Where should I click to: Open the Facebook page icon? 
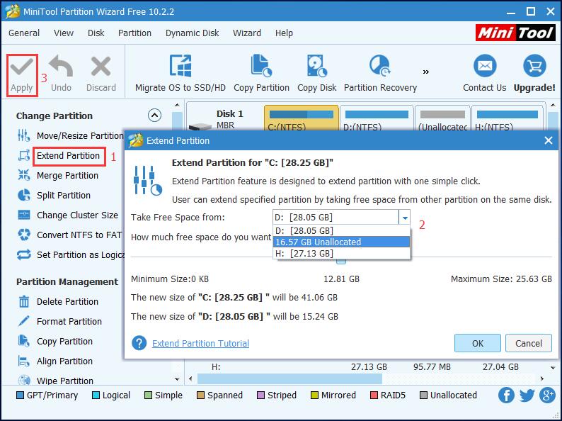click(x=506, y=395)
